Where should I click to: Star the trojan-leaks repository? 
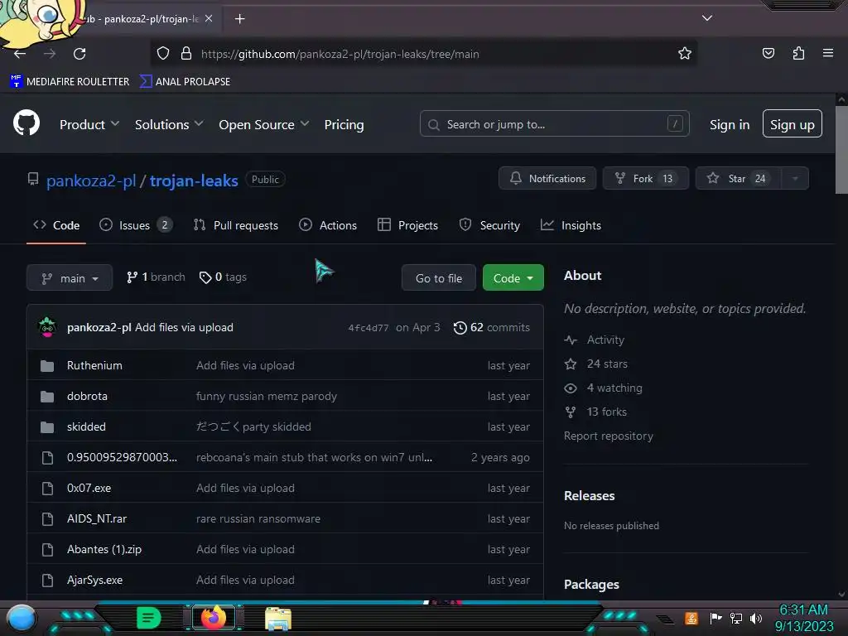tap(738, 178)
